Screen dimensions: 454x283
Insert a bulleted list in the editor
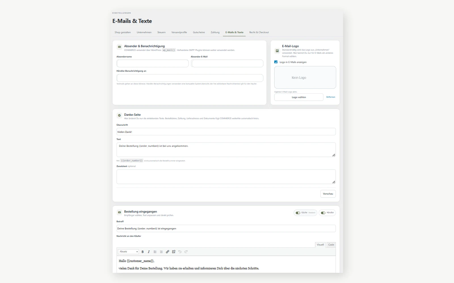pyautogui.click(x=155, y=252)
